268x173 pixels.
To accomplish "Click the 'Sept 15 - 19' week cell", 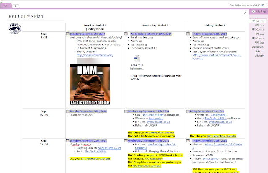I will click(44, 124).
